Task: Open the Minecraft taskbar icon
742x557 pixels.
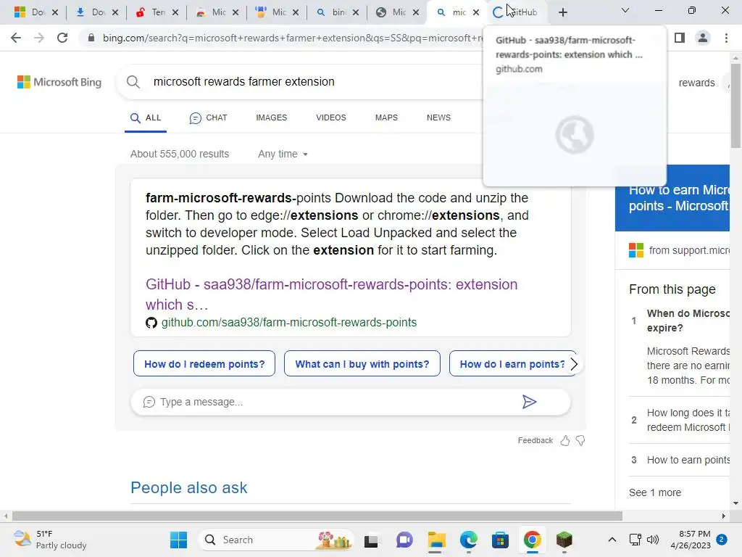Action: point(564,540)
